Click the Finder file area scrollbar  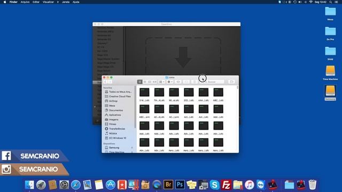[237, 87]
